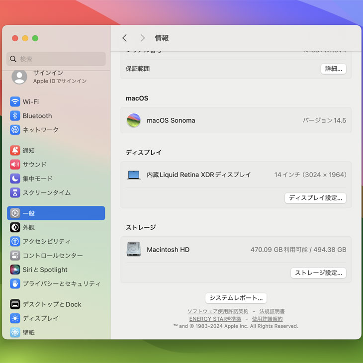Viewport: 363px width, 363px height.
Task: Open Wi-Fi settings icon in sidebar
Action: (15, 101)
